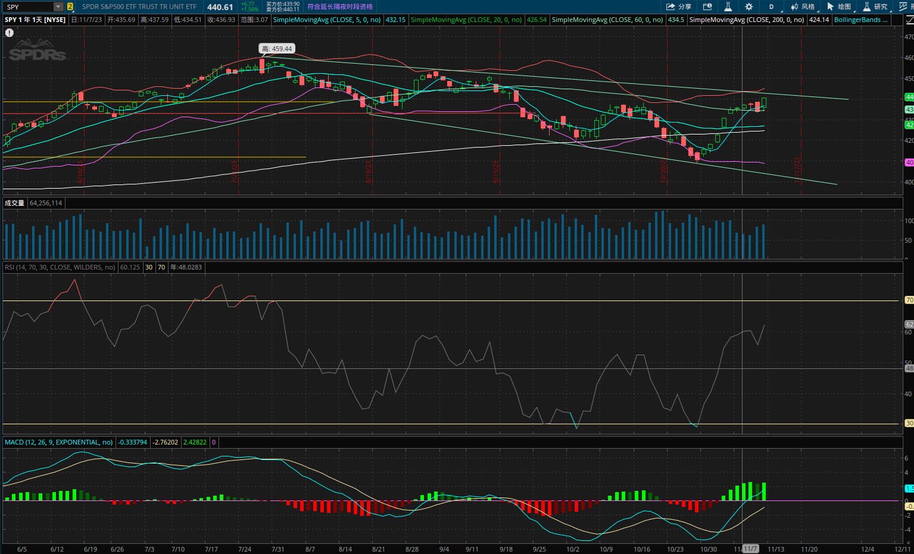The image size is (914, 554).
Task: Click the RSI value 60.125
Action: coord(130,267)
